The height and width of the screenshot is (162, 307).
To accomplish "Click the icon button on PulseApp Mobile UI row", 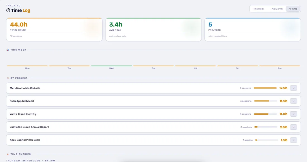I will (293, 101).
